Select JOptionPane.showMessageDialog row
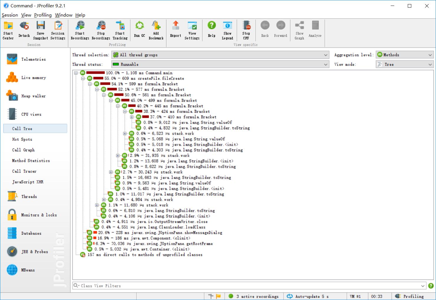436x300 pixels. coord(154,233)
